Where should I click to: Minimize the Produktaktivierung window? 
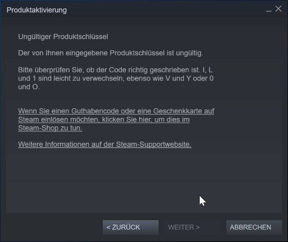(x=269, y=9)
